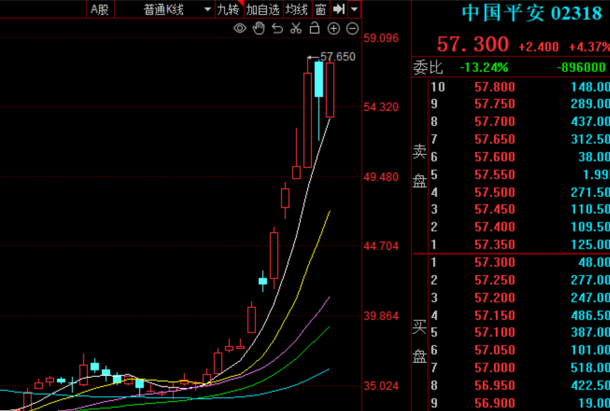Enable the 九转 indicator
610x411 pixels.
pyautogui.click(x=228, y=9)
